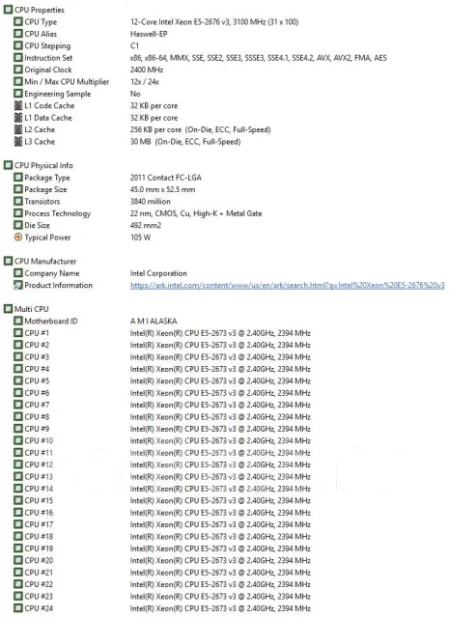
Task: Click the Motherboard ID row icon
Action: coord(18,321)
